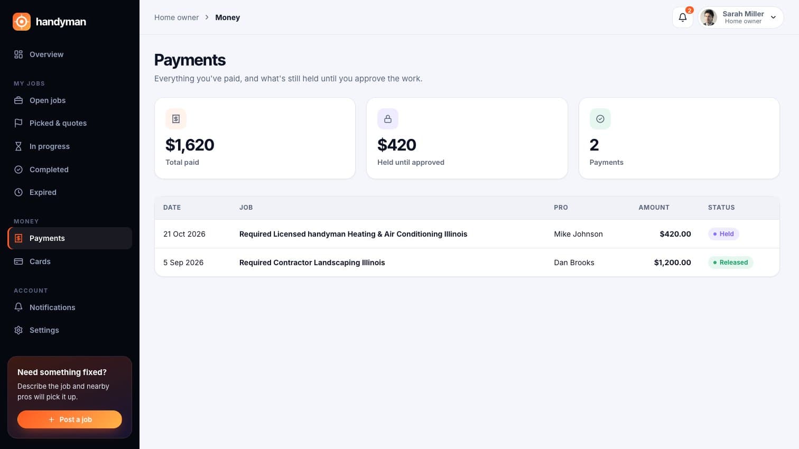Click the $1,620 Total paid figure
Viewport: 799px width, 449px height.
pos(190,145)
